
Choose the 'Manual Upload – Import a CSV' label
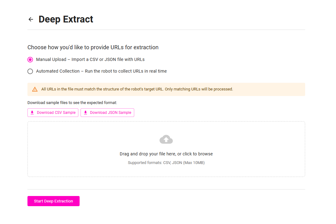90,59
